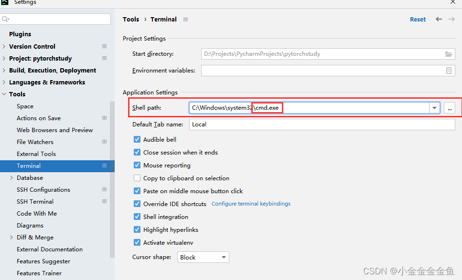Screen dimensions: 462x280
Task: Uncheck Close session when it ends
Action: 137,152
